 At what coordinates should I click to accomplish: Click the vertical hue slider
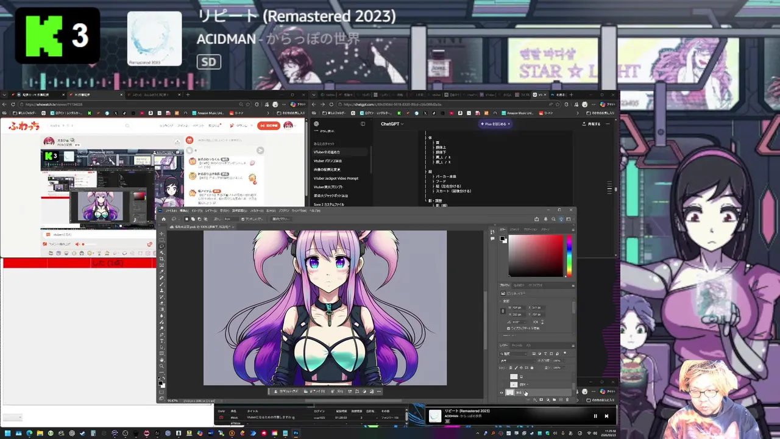click(x=569, y=255)
